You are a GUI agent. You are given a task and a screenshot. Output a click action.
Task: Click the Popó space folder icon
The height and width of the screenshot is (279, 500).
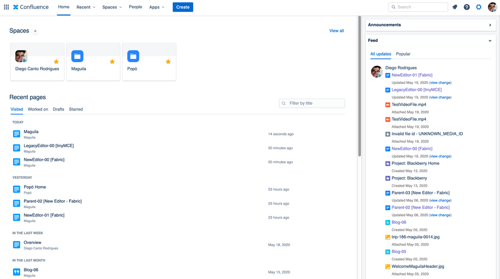(133, 56)
